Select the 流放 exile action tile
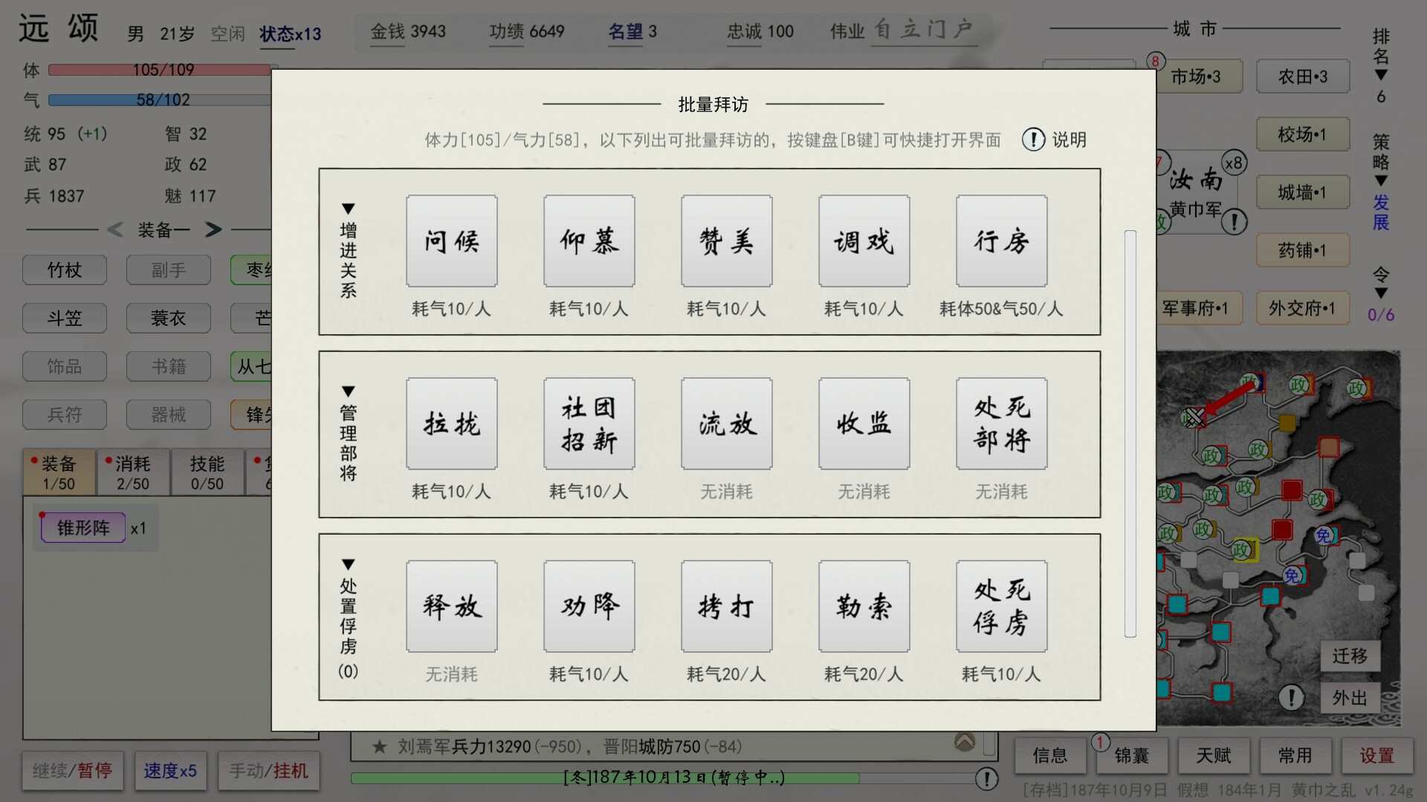The width and height of the screenshot is (1427, 802). coord(726,423)
